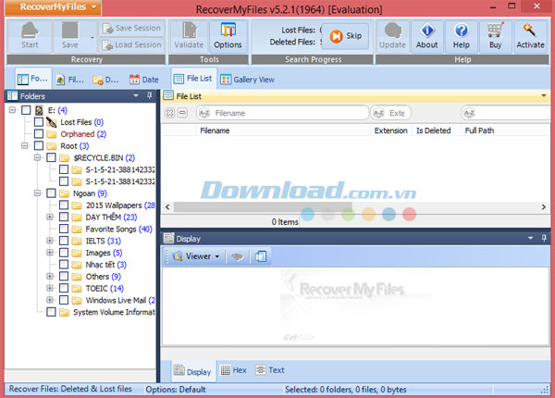The image size is (555, 398).
Task: Check the E: drive checkbox
Action: (x=26, y=110)
